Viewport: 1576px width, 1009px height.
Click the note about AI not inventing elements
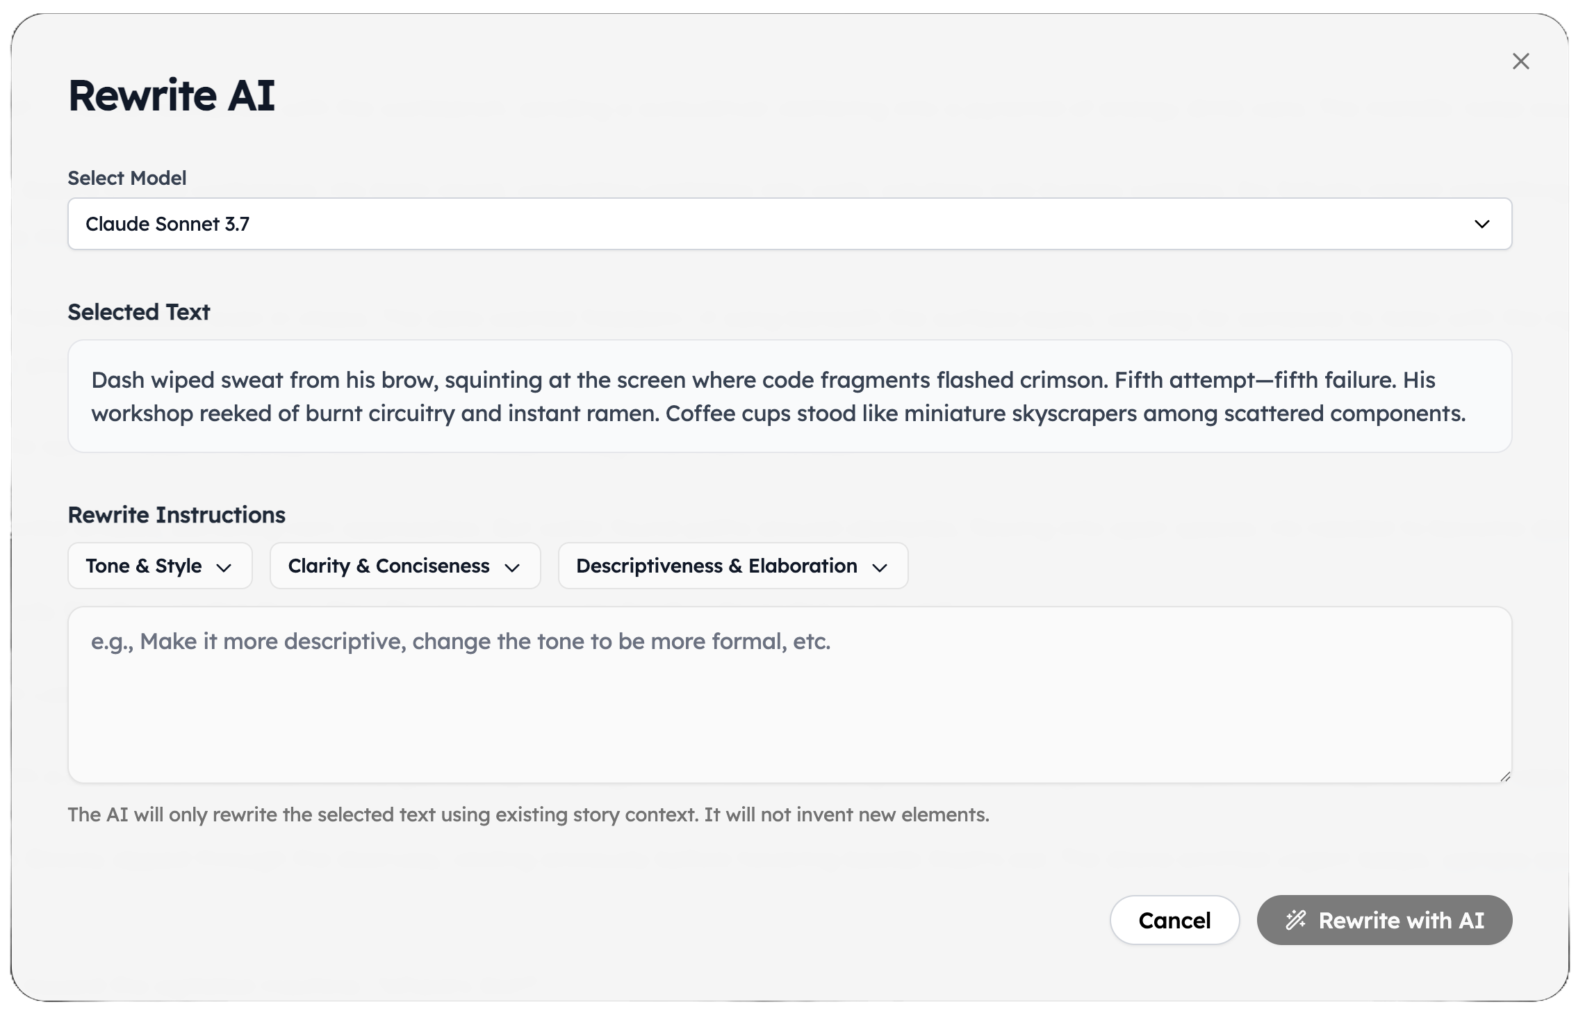click(528, 814)
